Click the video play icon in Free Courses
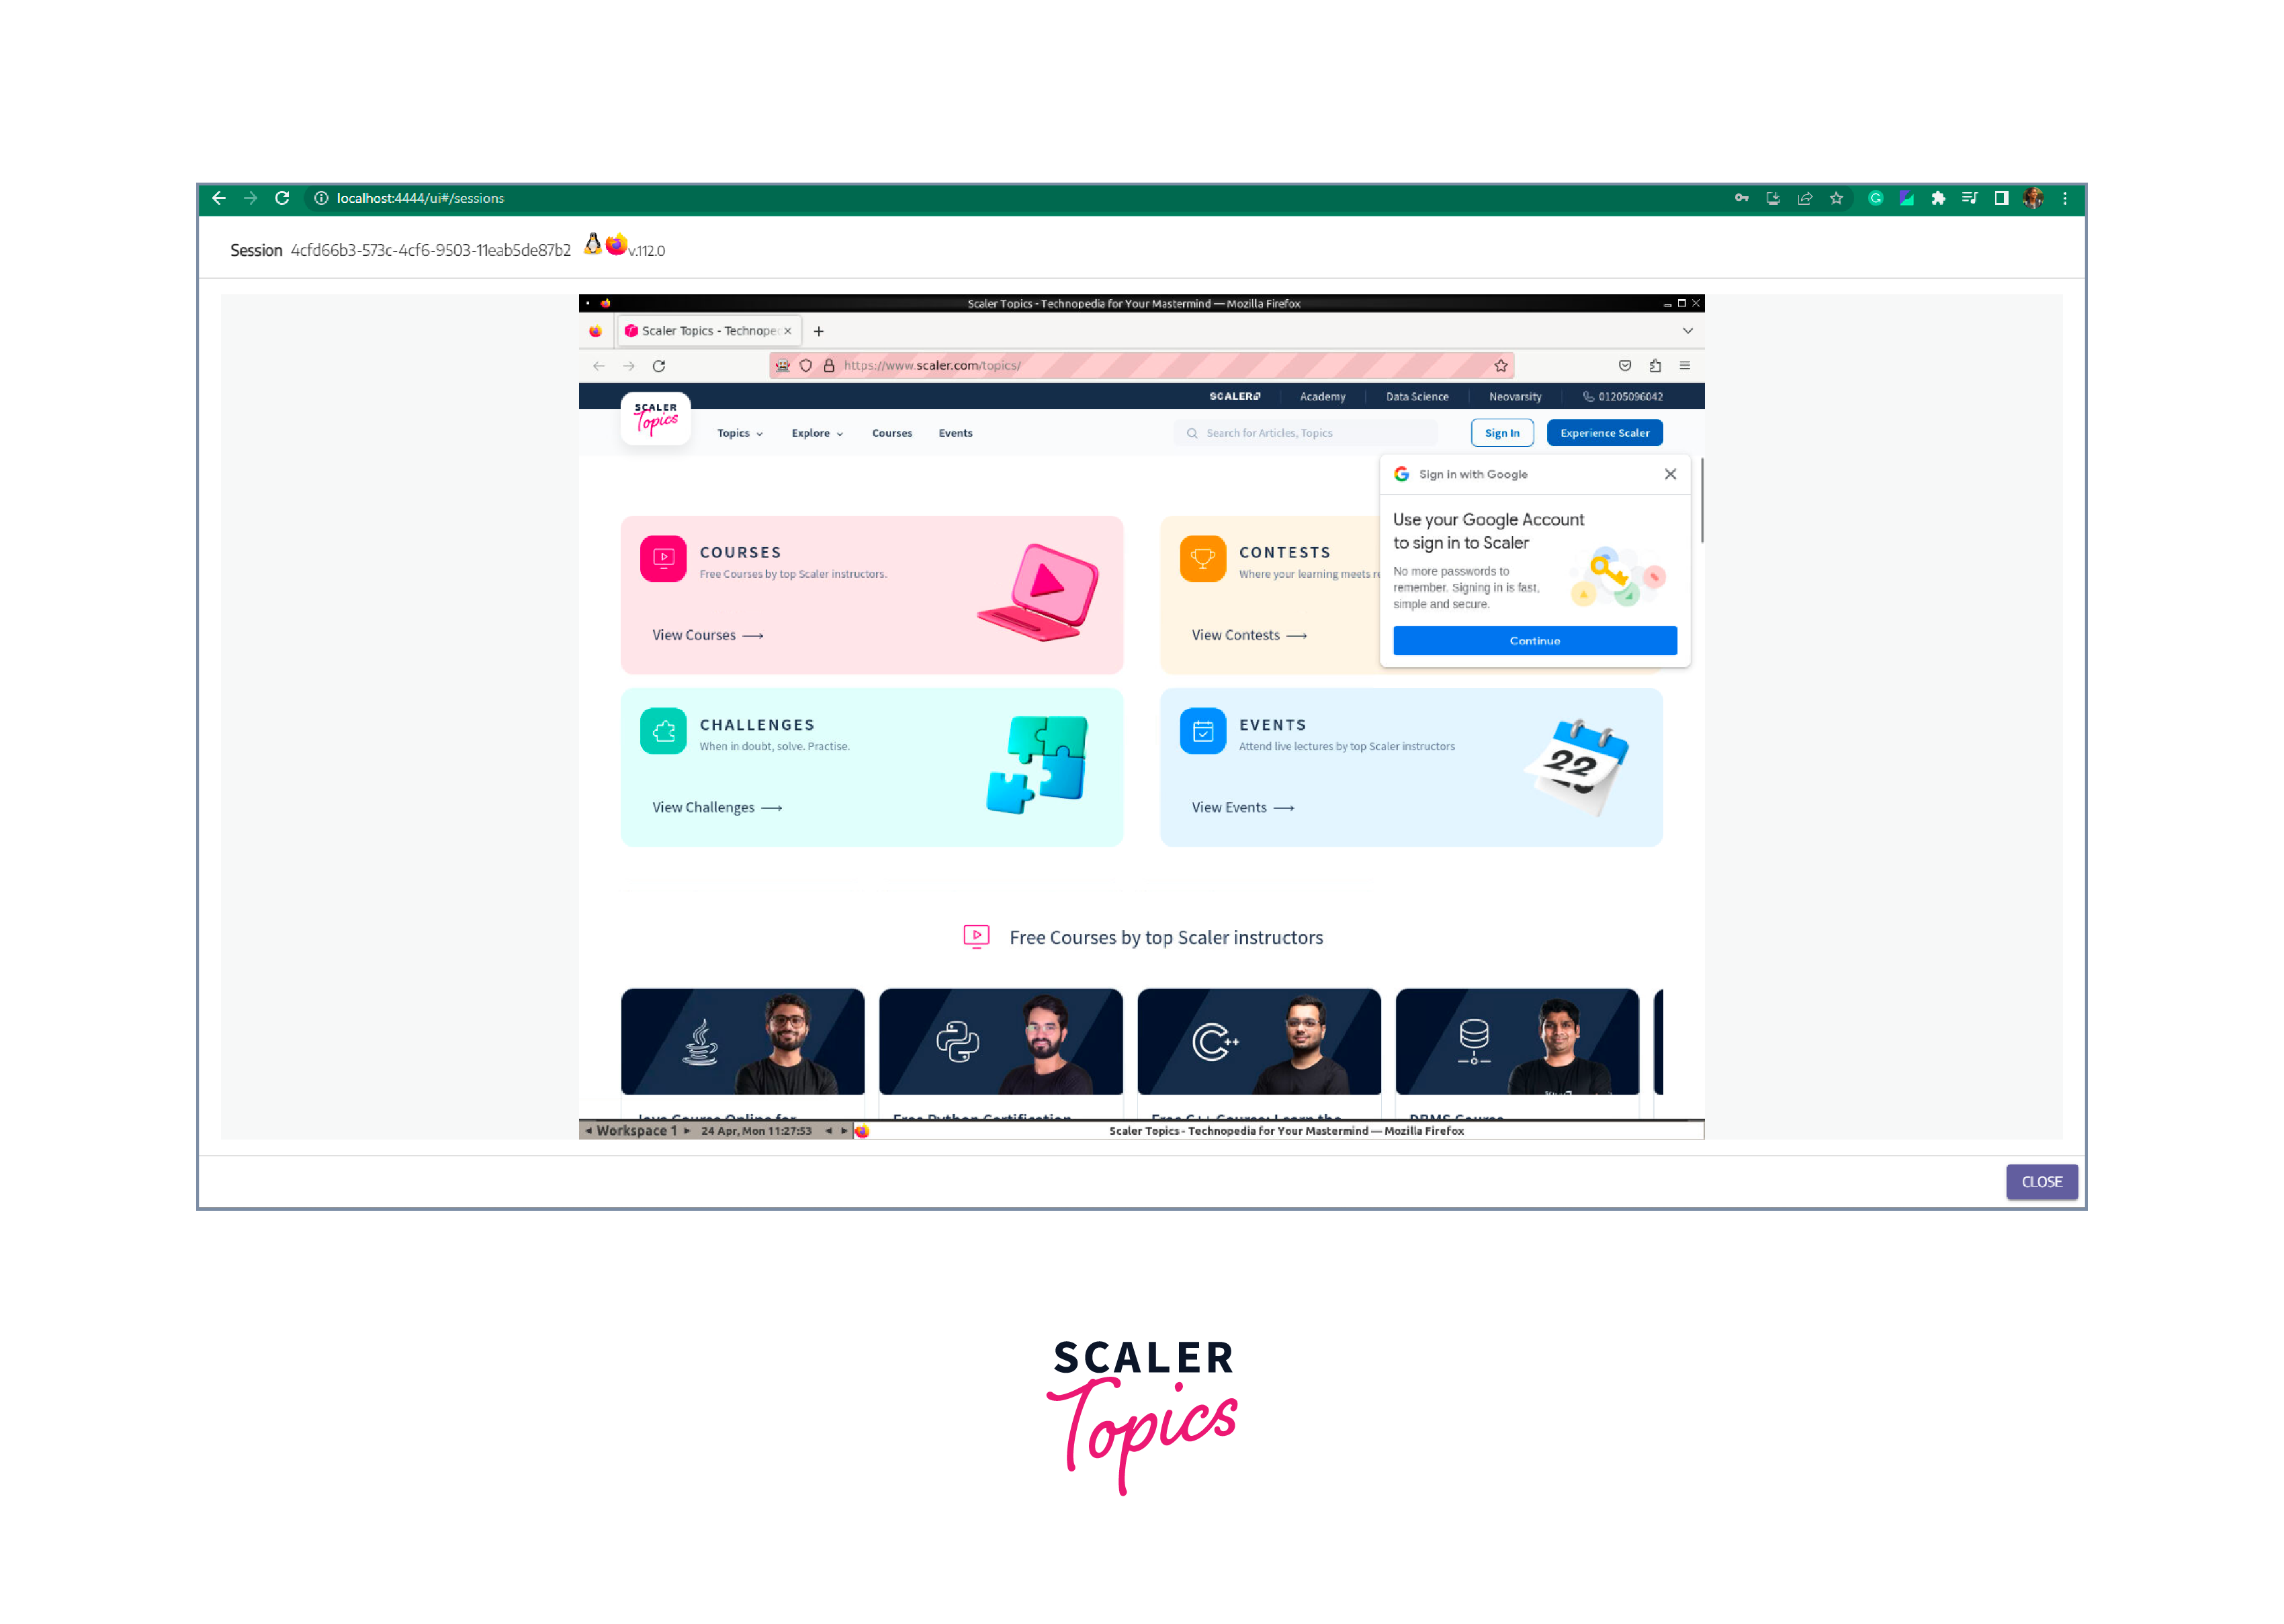Viewport: 2284px width, 1624px height. pyautogui.click(x=975, y=937)
